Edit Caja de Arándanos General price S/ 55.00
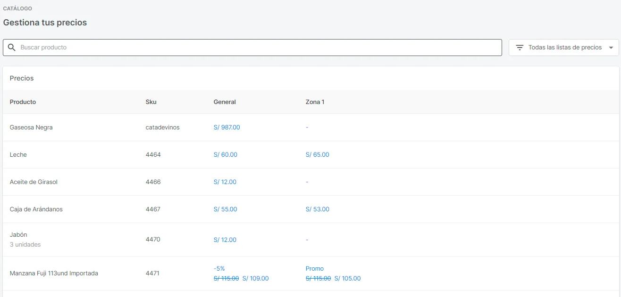The height and width of the screenshot is (297, 621). click(226, 209)
